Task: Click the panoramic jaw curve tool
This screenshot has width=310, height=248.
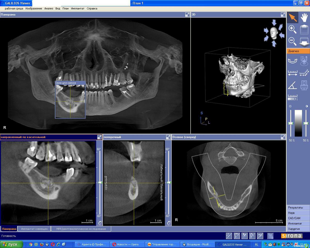Action: point(292,61)
